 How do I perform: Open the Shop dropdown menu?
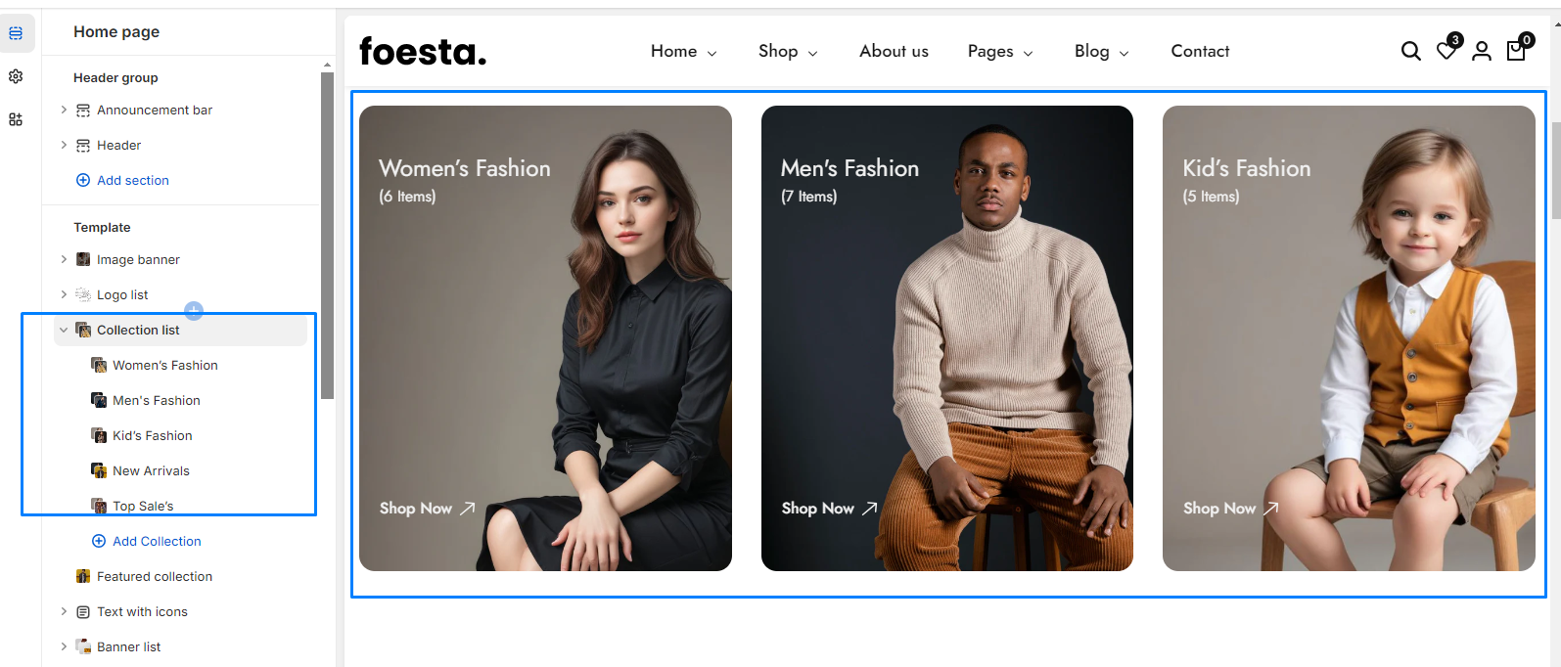click(x=787, y=51)
